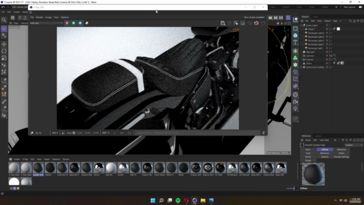Open the Windows Start menu
The image size is (364, 205).
point(153,200)
